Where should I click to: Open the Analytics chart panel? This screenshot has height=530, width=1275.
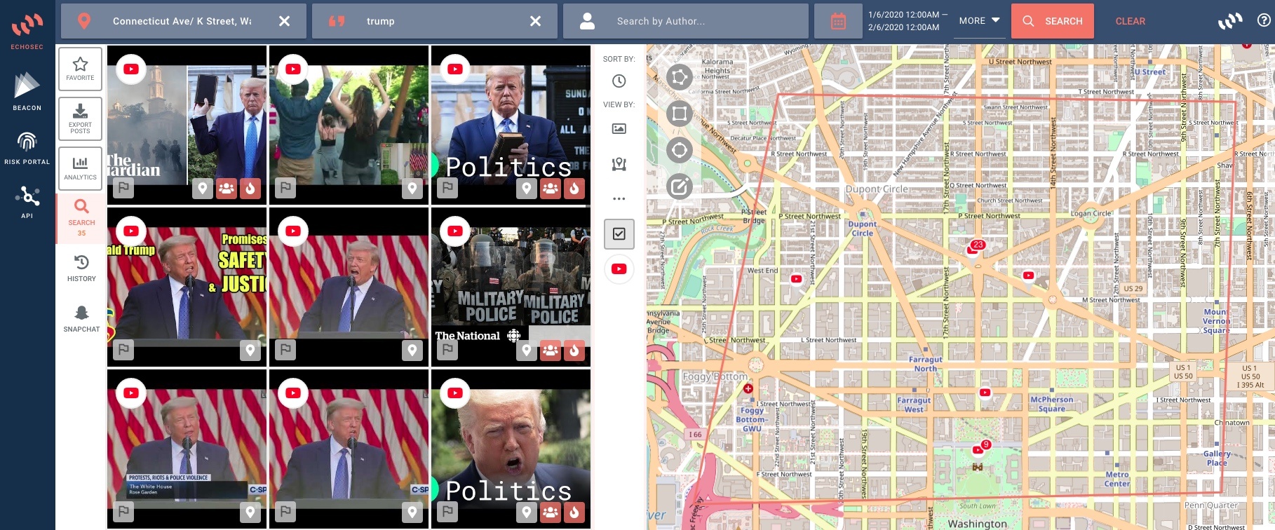pos(81,168)
